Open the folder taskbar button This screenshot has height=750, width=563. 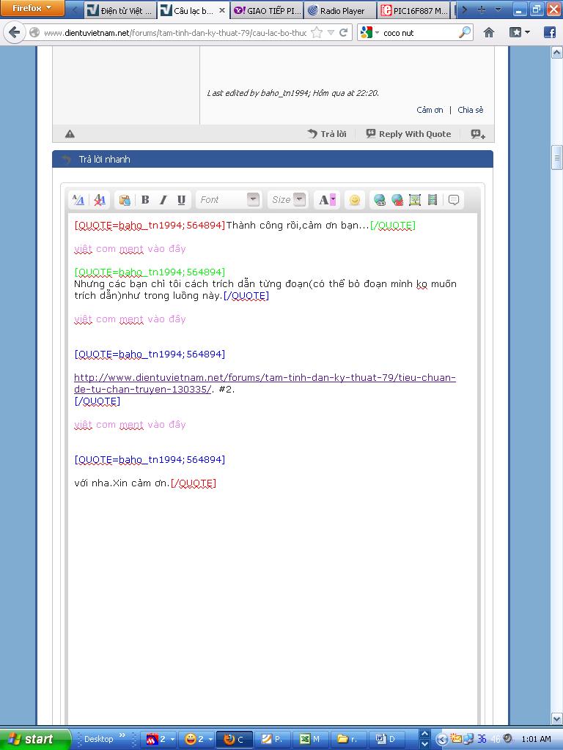pos(347,740)
